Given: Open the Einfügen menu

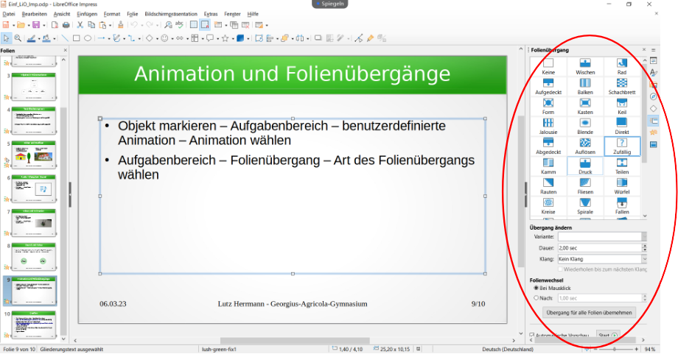Looking at the screenshot, I should [x=87, y=14].
